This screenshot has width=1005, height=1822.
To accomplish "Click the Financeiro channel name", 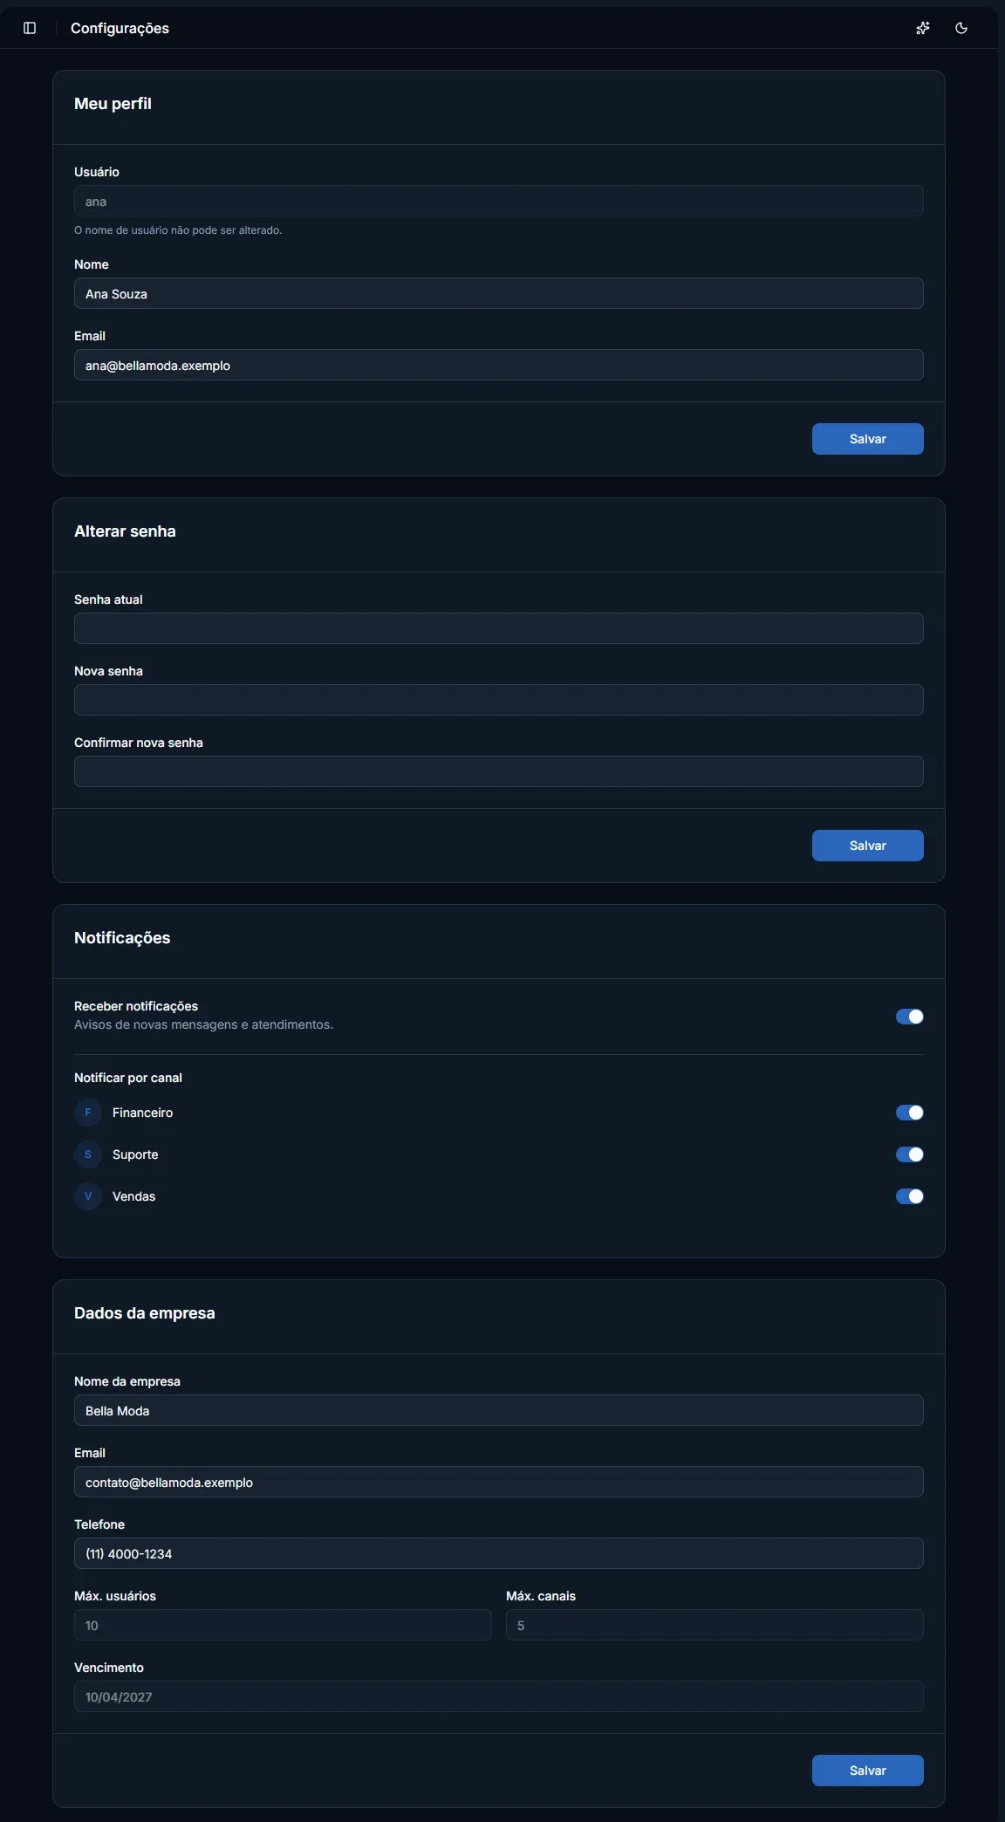I will click(x=142, y=1113).
